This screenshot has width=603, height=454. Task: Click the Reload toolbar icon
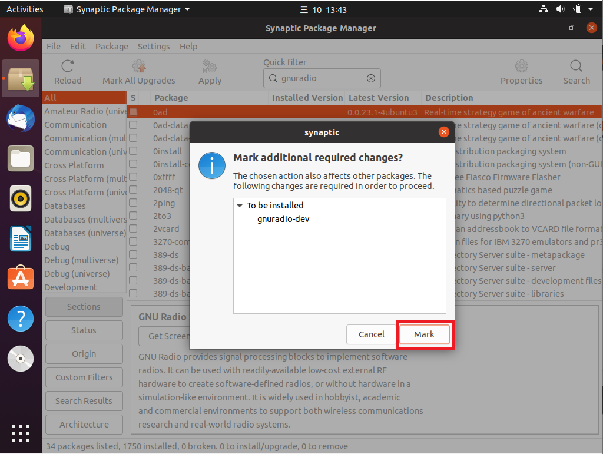pyautogui.click(x=68, y=67)
